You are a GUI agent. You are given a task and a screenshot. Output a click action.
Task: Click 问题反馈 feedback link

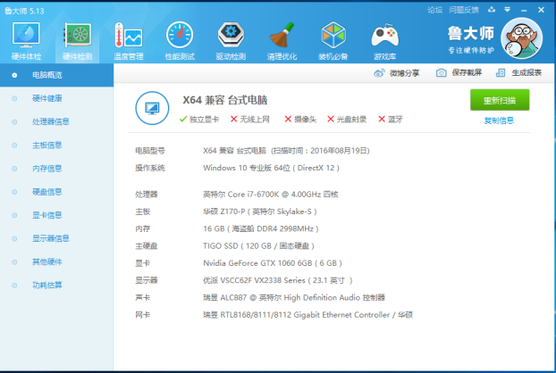click(x=464, y=10)
